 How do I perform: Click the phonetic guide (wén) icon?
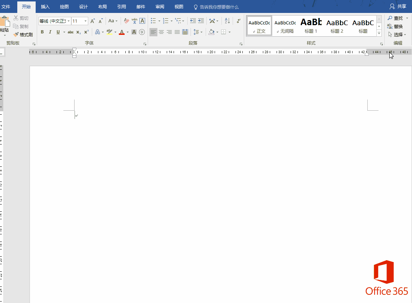[134, 21]
